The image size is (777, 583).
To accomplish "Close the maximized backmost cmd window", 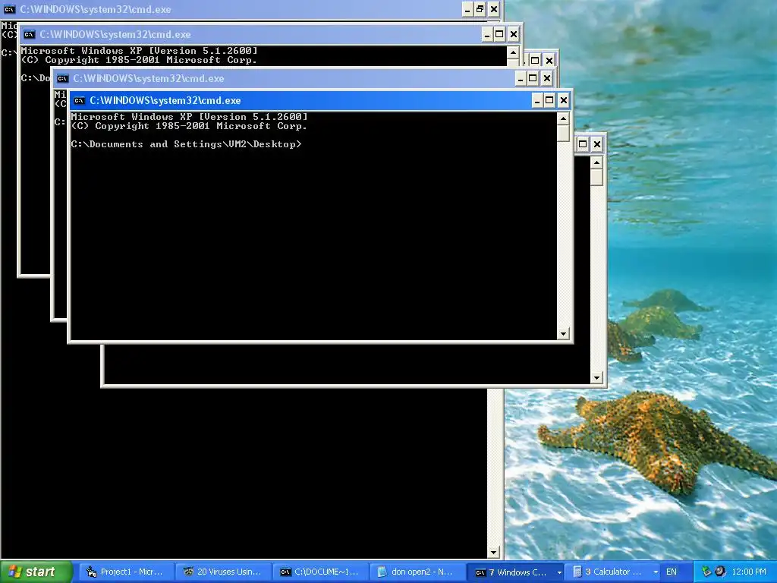I will 493,9.
